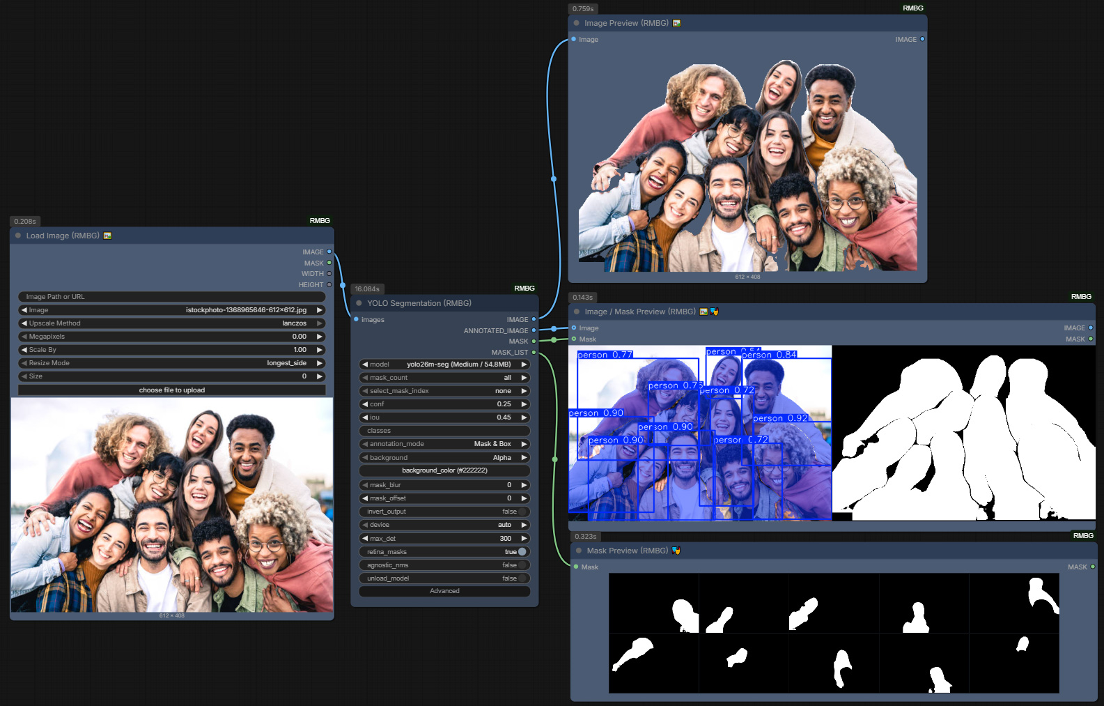The height and width of the screenshot is (706, 1104).
Task: Click loaded group photo preview in Load Image node
Action: coord(172,505)
